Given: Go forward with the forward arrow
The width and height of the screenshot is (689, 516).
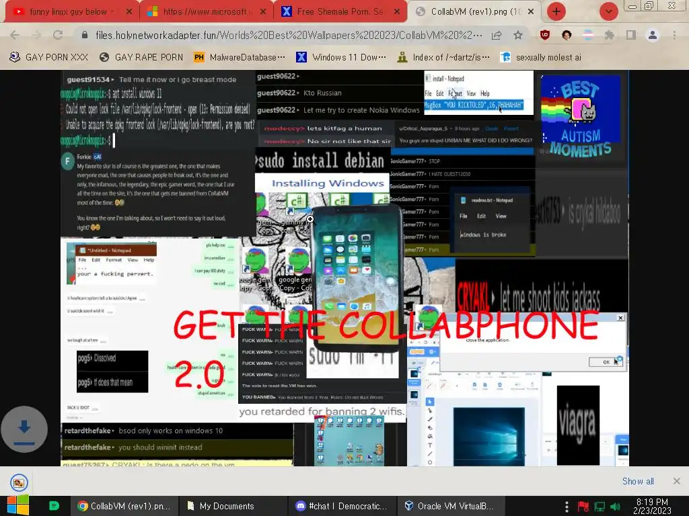Looking at the screenshot, I should [36, 35].
